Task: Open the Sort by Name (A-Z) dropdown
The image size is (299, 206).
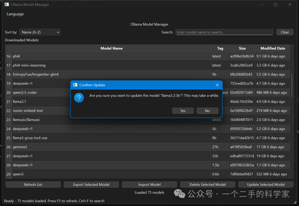Action: (x=40, y=32)
